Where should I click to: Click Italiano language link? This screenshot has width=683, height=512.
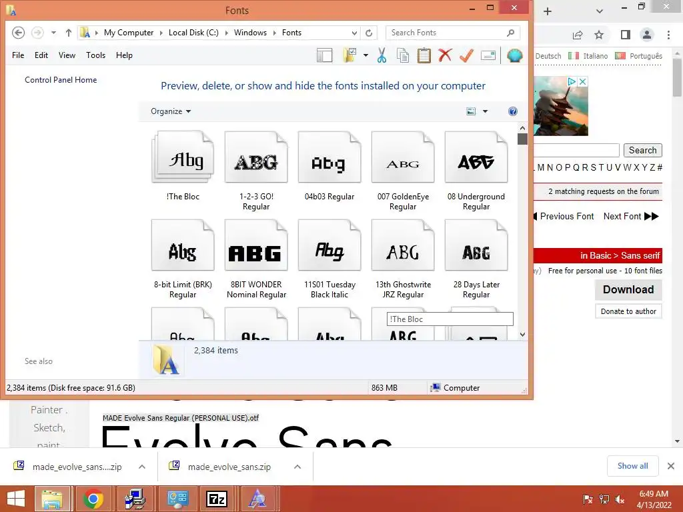click(x=596, y=56)
